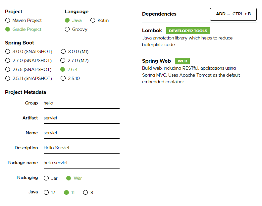
Task: Click the DEVELOPER TOOLS tag
Action: click(x=188, y=31)
